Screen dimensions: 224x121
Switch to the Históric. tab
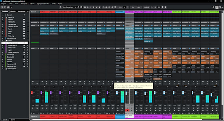(x=13, y=12)
